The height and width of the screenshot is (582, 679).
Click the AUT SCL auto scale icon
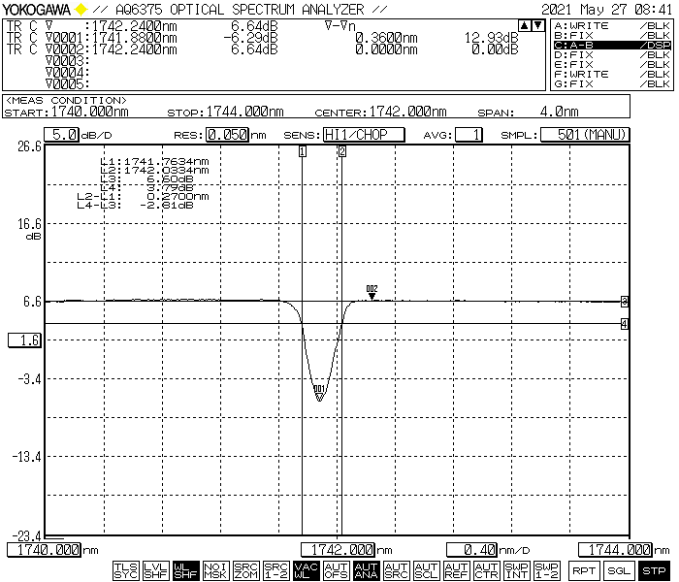coord(426,570)
